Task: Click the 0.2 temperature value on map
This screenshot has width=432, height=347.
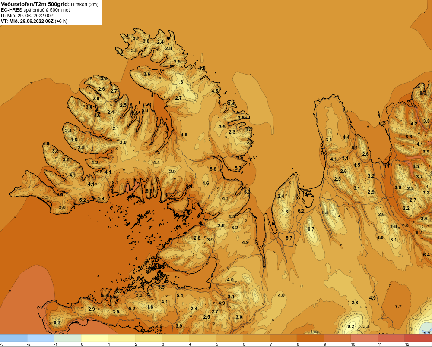Action: (x=351, y=326)
